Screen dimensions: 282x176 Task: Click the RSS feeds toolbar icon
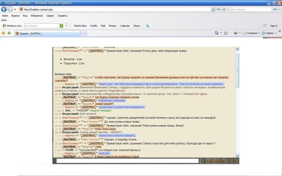226,33
